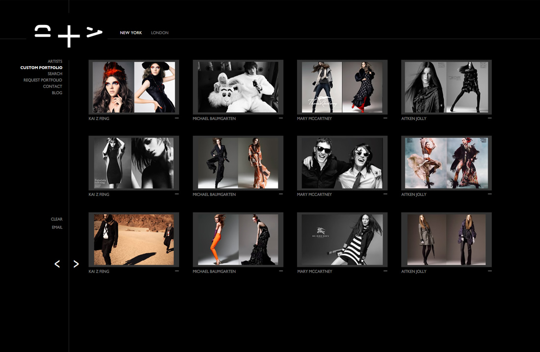540x352 pixels.
Task: Click minus icon beside third-row Kai Z Feng
Action: pyautogui.click(x=177, y=271)
